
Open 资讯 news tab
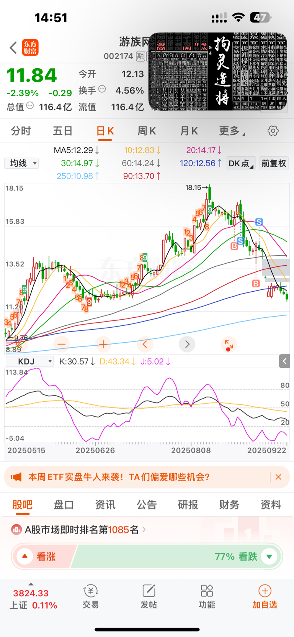point(105,505)
